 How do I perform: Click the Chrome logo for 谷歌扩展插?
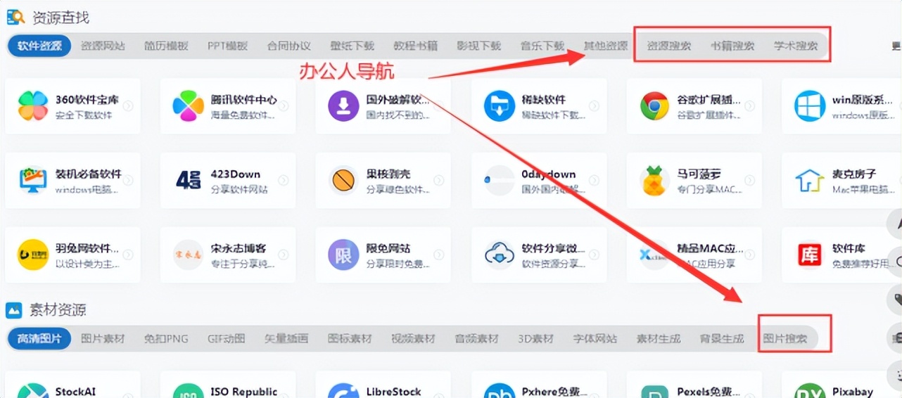654,106
